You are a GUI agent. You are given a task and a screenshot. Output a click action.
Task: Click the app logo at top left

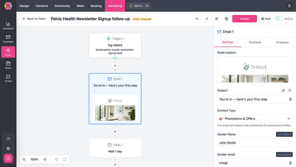(8, 6)
